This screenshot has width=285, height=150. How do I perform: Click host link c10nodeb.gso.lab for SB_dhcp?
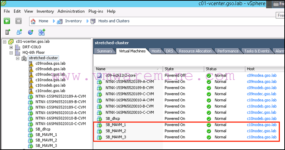[262, 119]
